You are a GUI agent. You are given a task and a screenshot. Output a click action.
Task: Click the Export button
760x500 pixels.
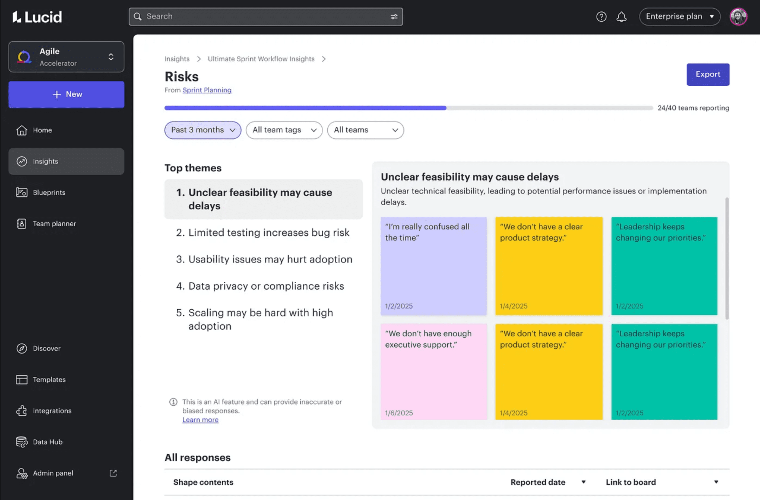tap(708, 74)
